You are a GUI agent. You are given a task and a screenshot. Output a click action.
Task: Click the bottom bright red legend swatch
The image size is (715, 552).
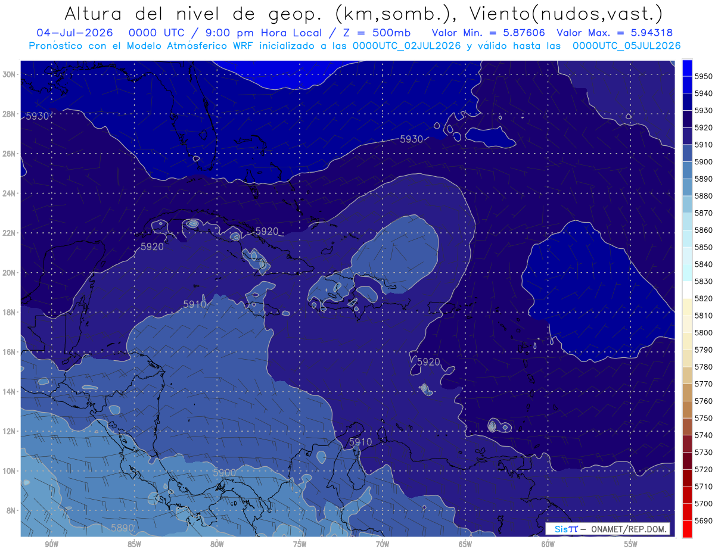point(687,529)
